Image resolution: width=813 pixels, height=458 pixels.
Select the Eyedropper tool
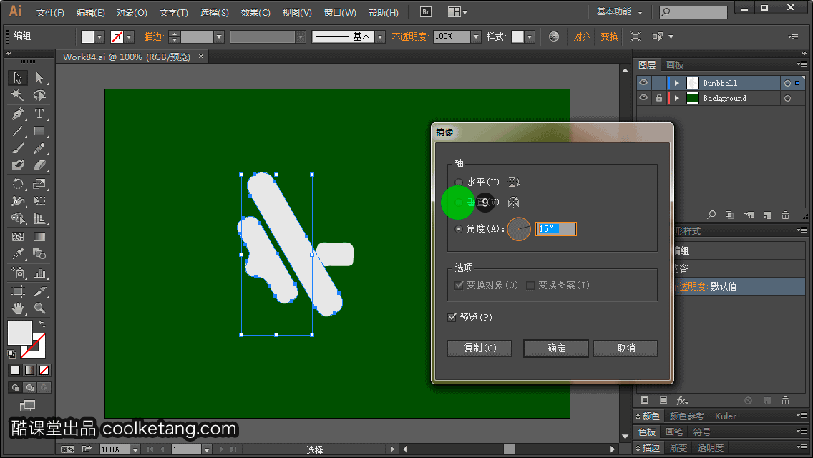(x=18, y=253)
